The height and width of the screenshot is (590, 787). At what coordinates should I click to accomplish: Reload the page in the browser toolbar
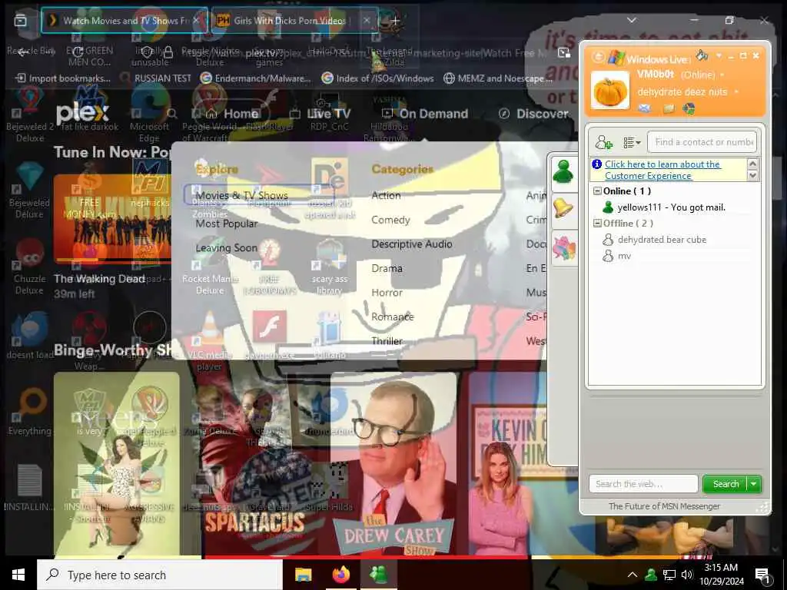[78, 51]
